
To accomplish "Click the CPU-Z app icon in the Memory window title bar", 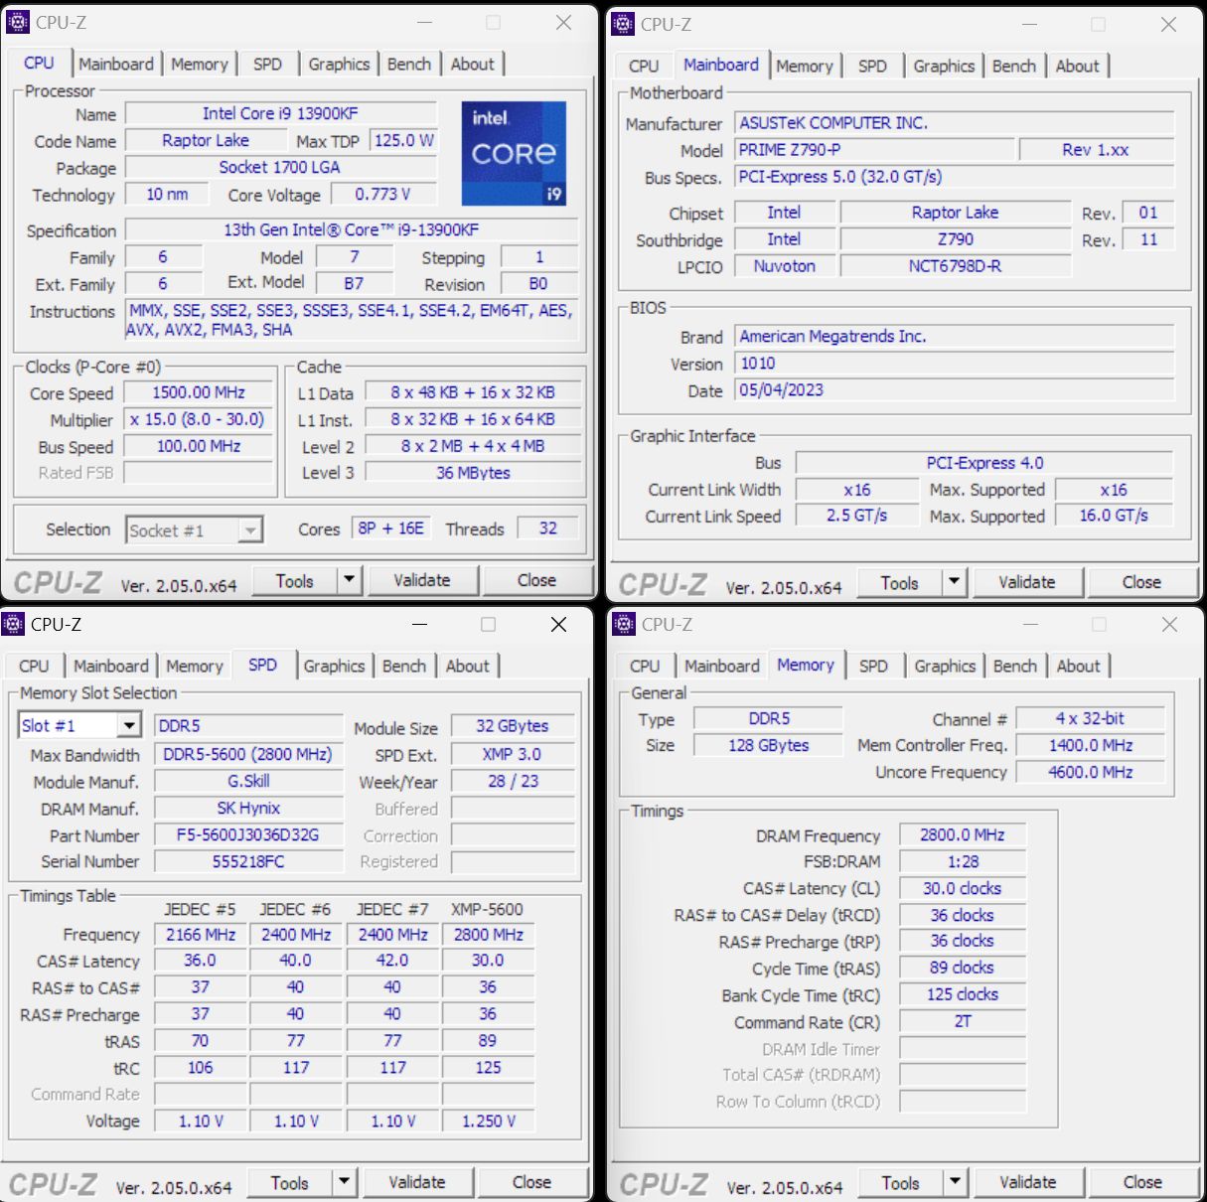I will coord(624,624).
